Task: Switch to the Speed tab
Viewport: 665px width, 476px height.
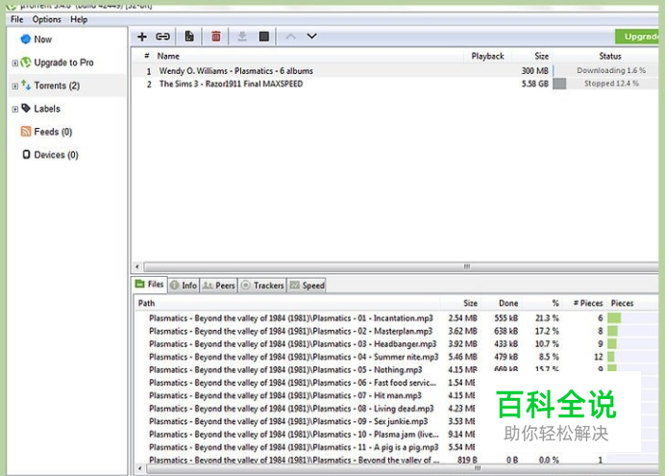Action: [307, 286]
